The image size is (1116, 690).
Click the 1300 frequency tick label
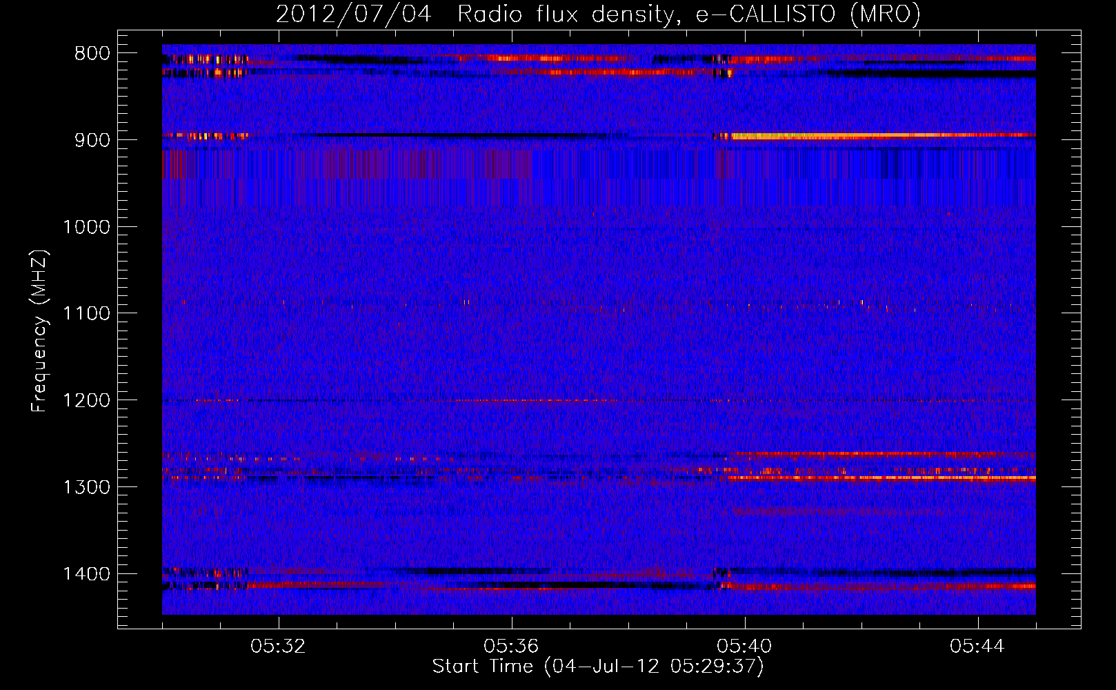pos(86,488)
